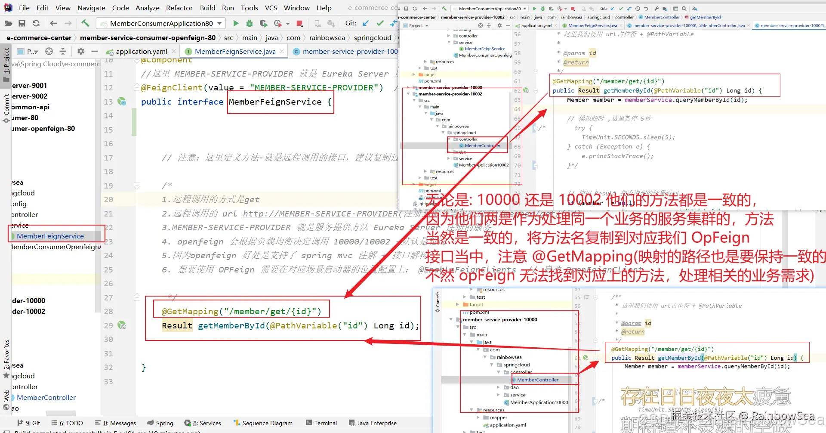The height and width of the screenshot is (433, 826).
Task: Open the Spring tool window
Action: pyautogui.click(x=160, y=423)
